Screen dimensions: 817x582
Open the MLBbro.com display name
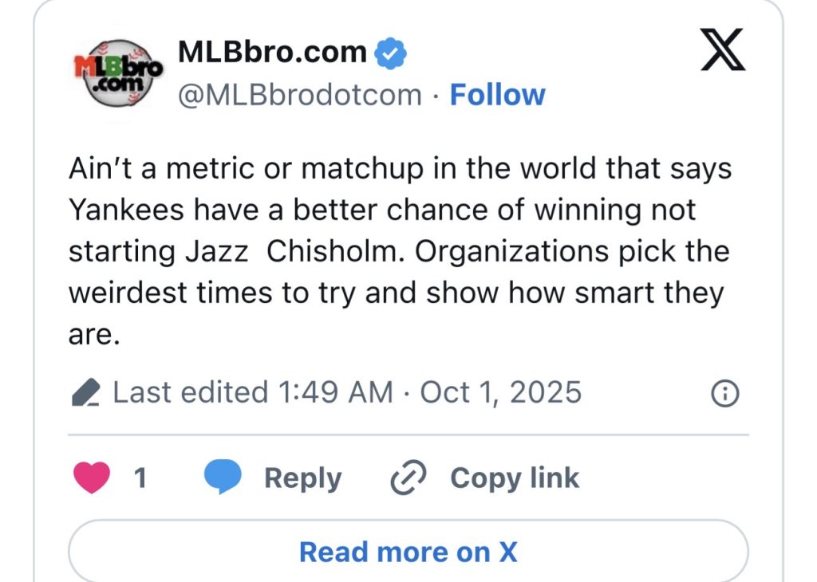pyautogui.click(x=271, y=53)
